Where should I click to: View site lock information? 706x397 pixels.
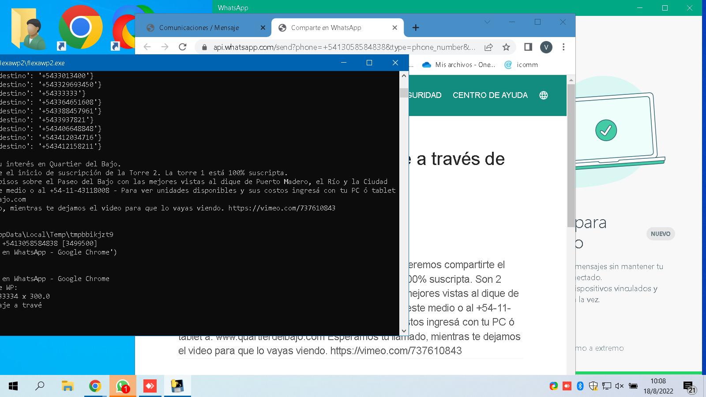(x=204, y=47)
